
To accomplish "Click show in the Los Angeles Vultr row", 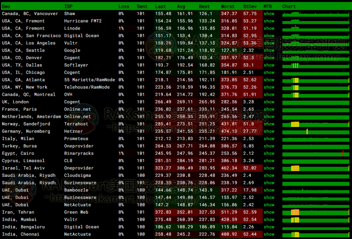I will [x=269, y=43].
